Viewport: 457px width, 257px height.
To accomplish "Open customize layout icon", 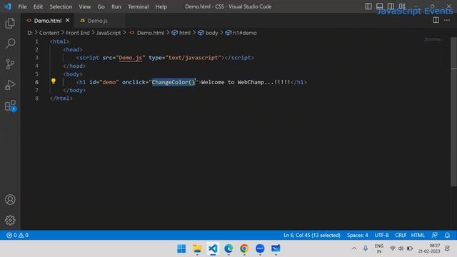I will pos(402,6).
